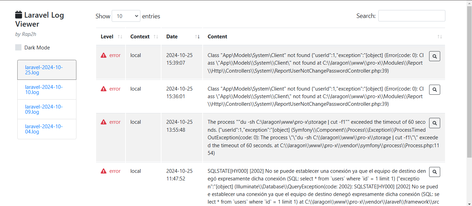
Task: Sort logs by Date using the column arrows
Action: coord(197,37)
